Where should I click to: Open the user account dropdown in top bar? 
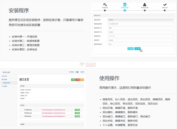pyautogui.click(x=82, y=72)
